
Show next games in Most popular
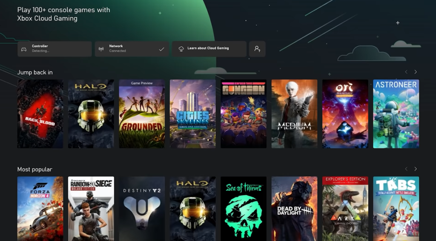pyautogui.click(x=416, y=169)
